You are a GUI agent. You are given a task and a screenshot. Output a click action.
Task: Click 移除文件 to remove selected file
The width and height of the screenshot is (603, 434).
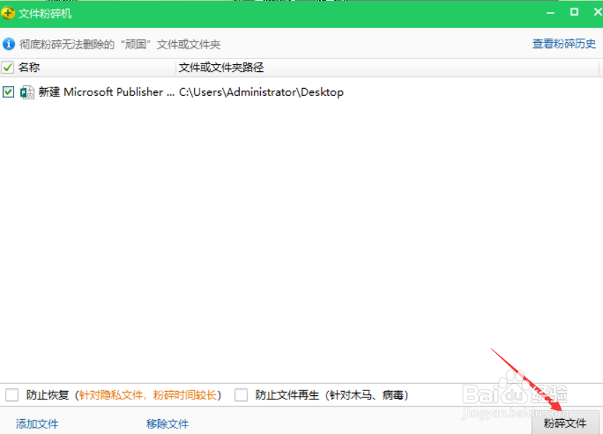click(x=167, y=423)
